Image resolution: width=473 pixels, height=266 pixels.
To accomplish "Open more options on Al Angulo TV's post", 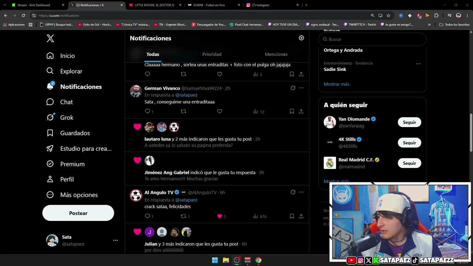I will [301, 192].
